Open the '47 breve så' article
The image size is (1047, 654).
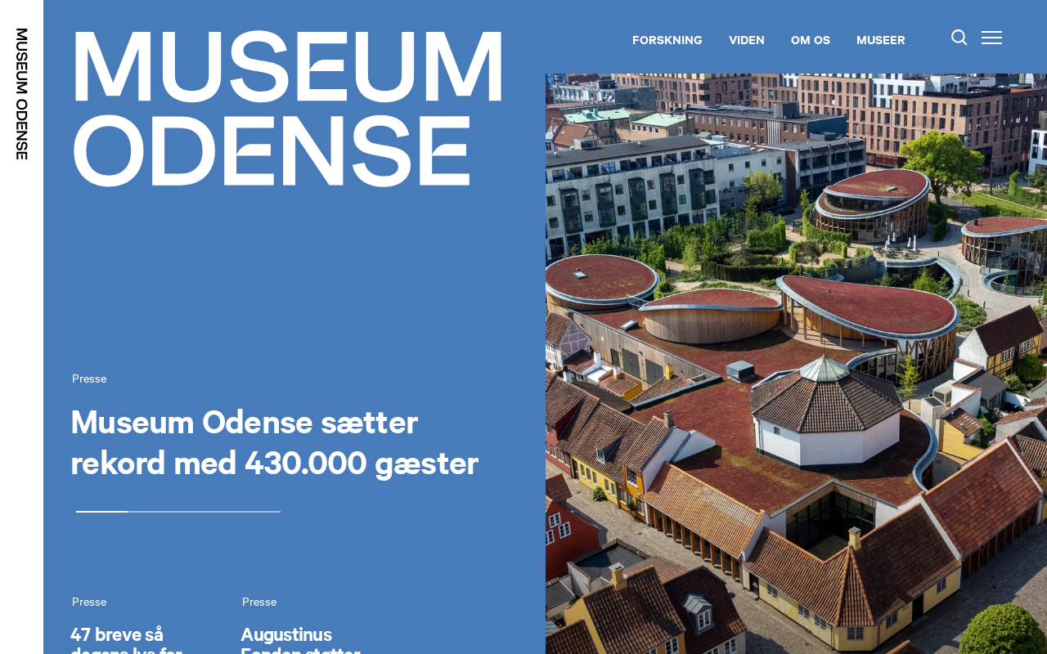pos(127,639)
